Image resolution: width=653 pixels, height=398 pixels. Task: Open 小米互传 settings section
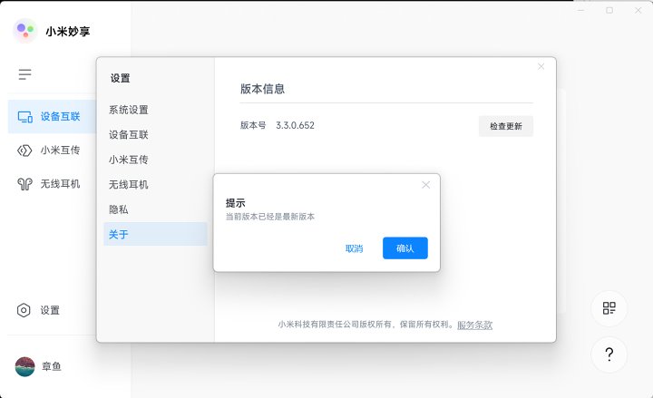click(129, 160)
